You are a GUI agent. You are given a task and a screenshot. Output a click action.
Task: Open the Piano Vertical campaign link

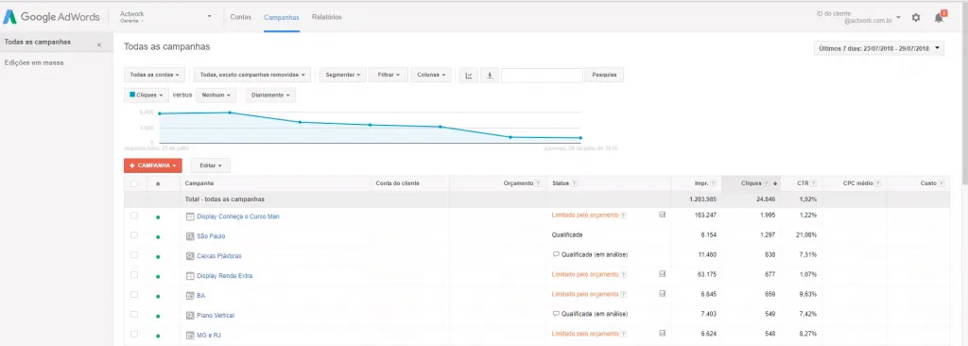point(216,315)
